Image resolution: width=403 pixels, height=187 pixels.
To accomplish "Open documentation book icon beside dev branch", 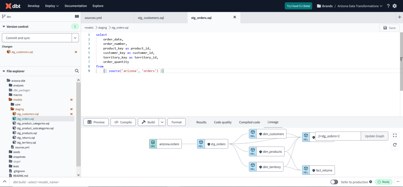I will tap(77, 17).
